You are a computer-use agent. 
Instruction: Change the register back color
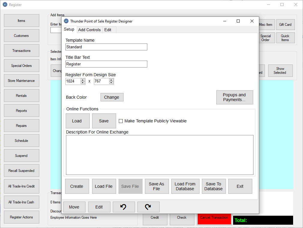coord(112,97)
